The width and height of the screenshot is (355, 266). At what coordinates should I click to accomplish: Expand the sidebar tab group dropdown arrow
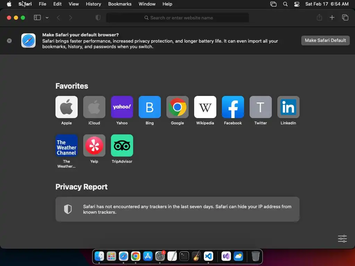pos(47,18)
